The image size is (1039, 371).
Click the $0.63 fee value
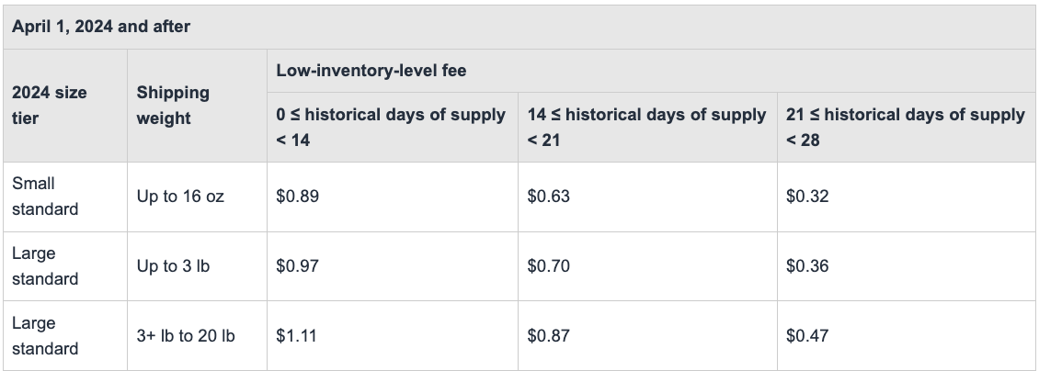[549, 197]
